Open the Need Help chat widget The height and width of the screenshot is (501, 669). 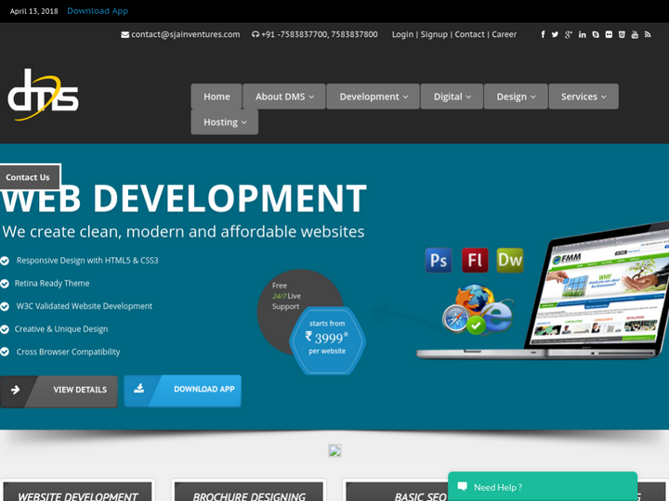[543, 486]
